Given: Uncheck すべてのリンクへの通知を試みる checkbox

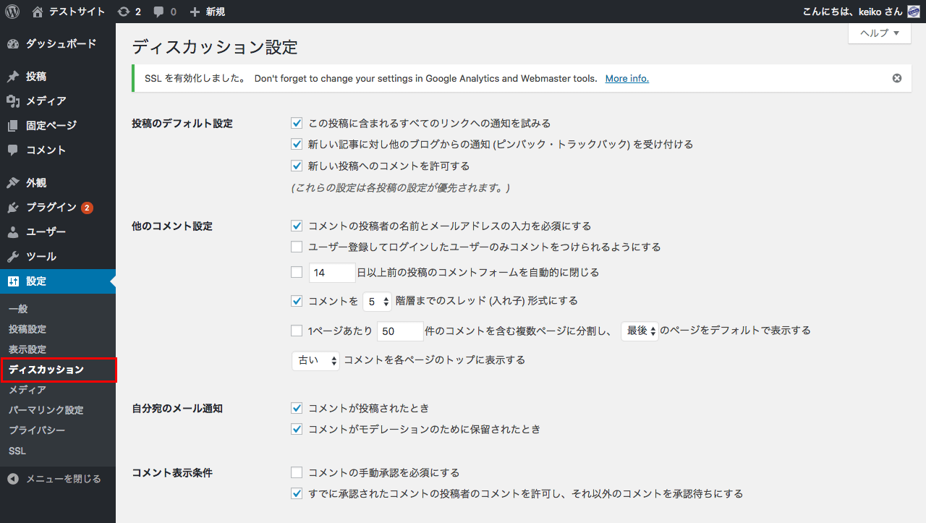Looking at the screenshot, I should point(297,124).
